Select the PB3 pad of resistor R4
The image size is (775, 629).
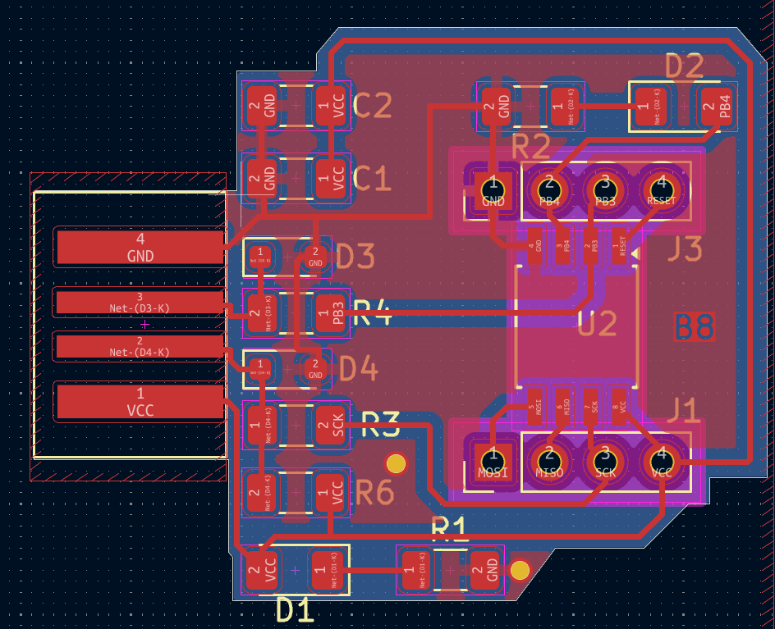coord(331,312)
